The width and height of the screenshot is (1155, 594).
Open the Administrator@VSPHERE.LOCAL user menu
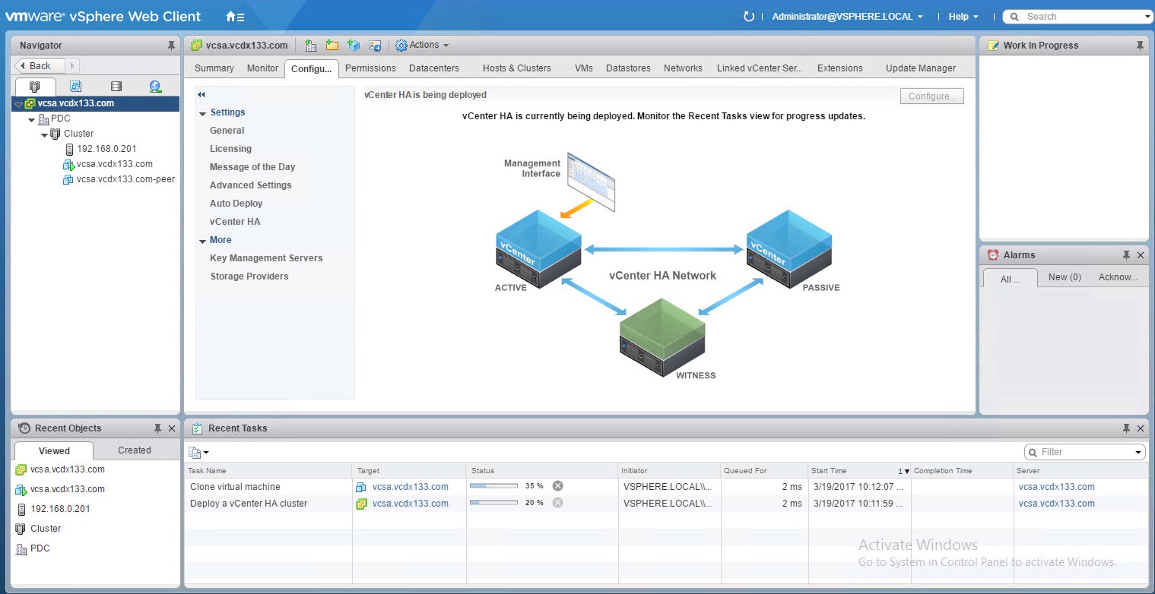point(847,17)
